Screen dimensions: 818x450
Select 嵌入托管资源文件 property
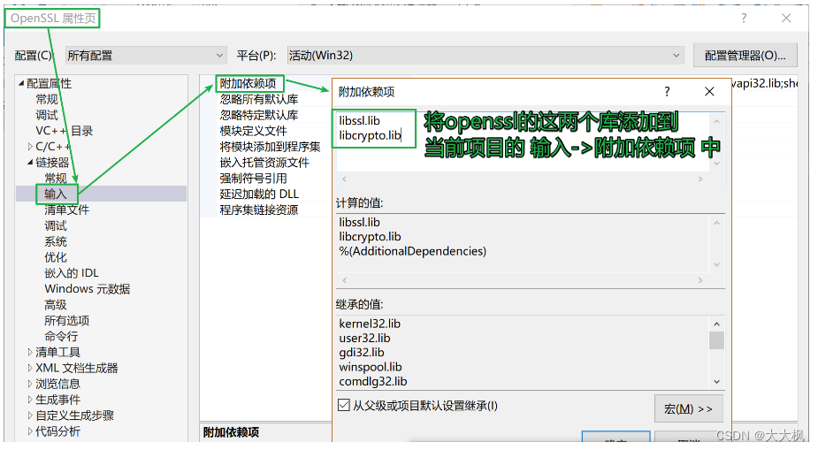click(x=264, y=163)
